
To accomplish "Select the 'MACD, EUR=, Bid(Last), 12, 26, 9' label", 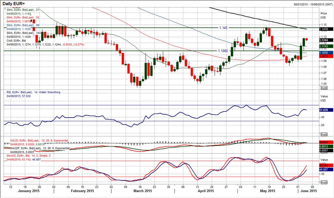I will (x=39, y=141).
